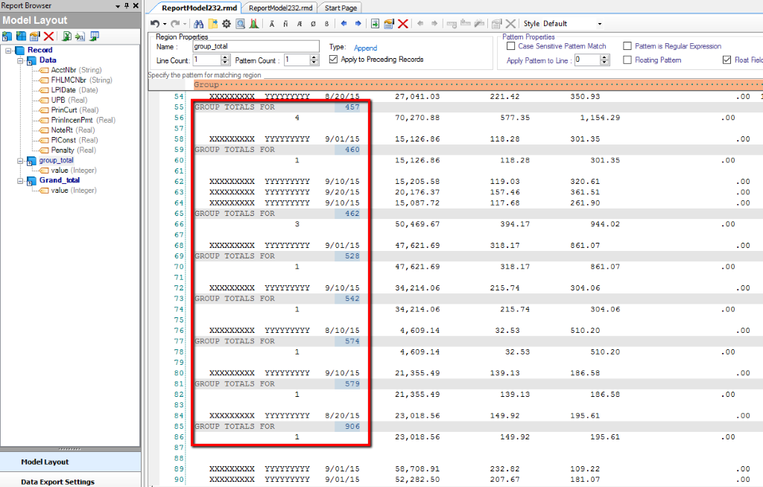Disable Apply to Preceding Records checkbox
The width and height of the screenshot is (763, 487).
point(334,60)
